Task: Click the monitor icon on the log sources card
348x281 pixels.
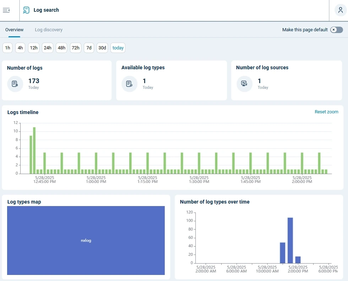Action: [244, 84]
